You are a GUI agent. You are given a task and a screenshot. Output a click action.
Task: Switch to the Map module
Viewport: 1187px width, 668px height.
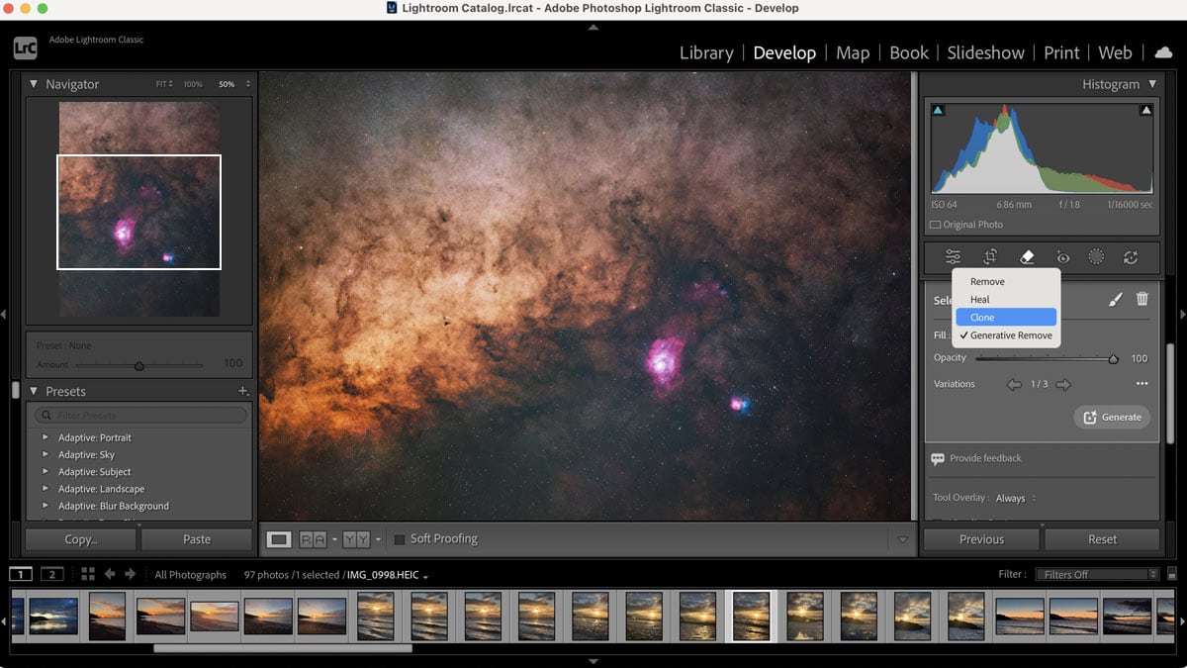click(853, 53)
